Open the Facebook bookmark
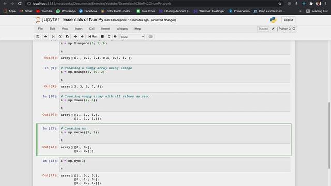331x186 pixels. pyautogui.click(x=88, y=11)
